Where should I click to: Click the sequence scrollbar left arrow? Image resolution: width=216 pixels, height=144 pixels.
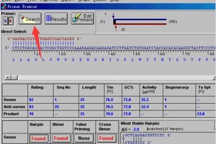pos(8,78)
